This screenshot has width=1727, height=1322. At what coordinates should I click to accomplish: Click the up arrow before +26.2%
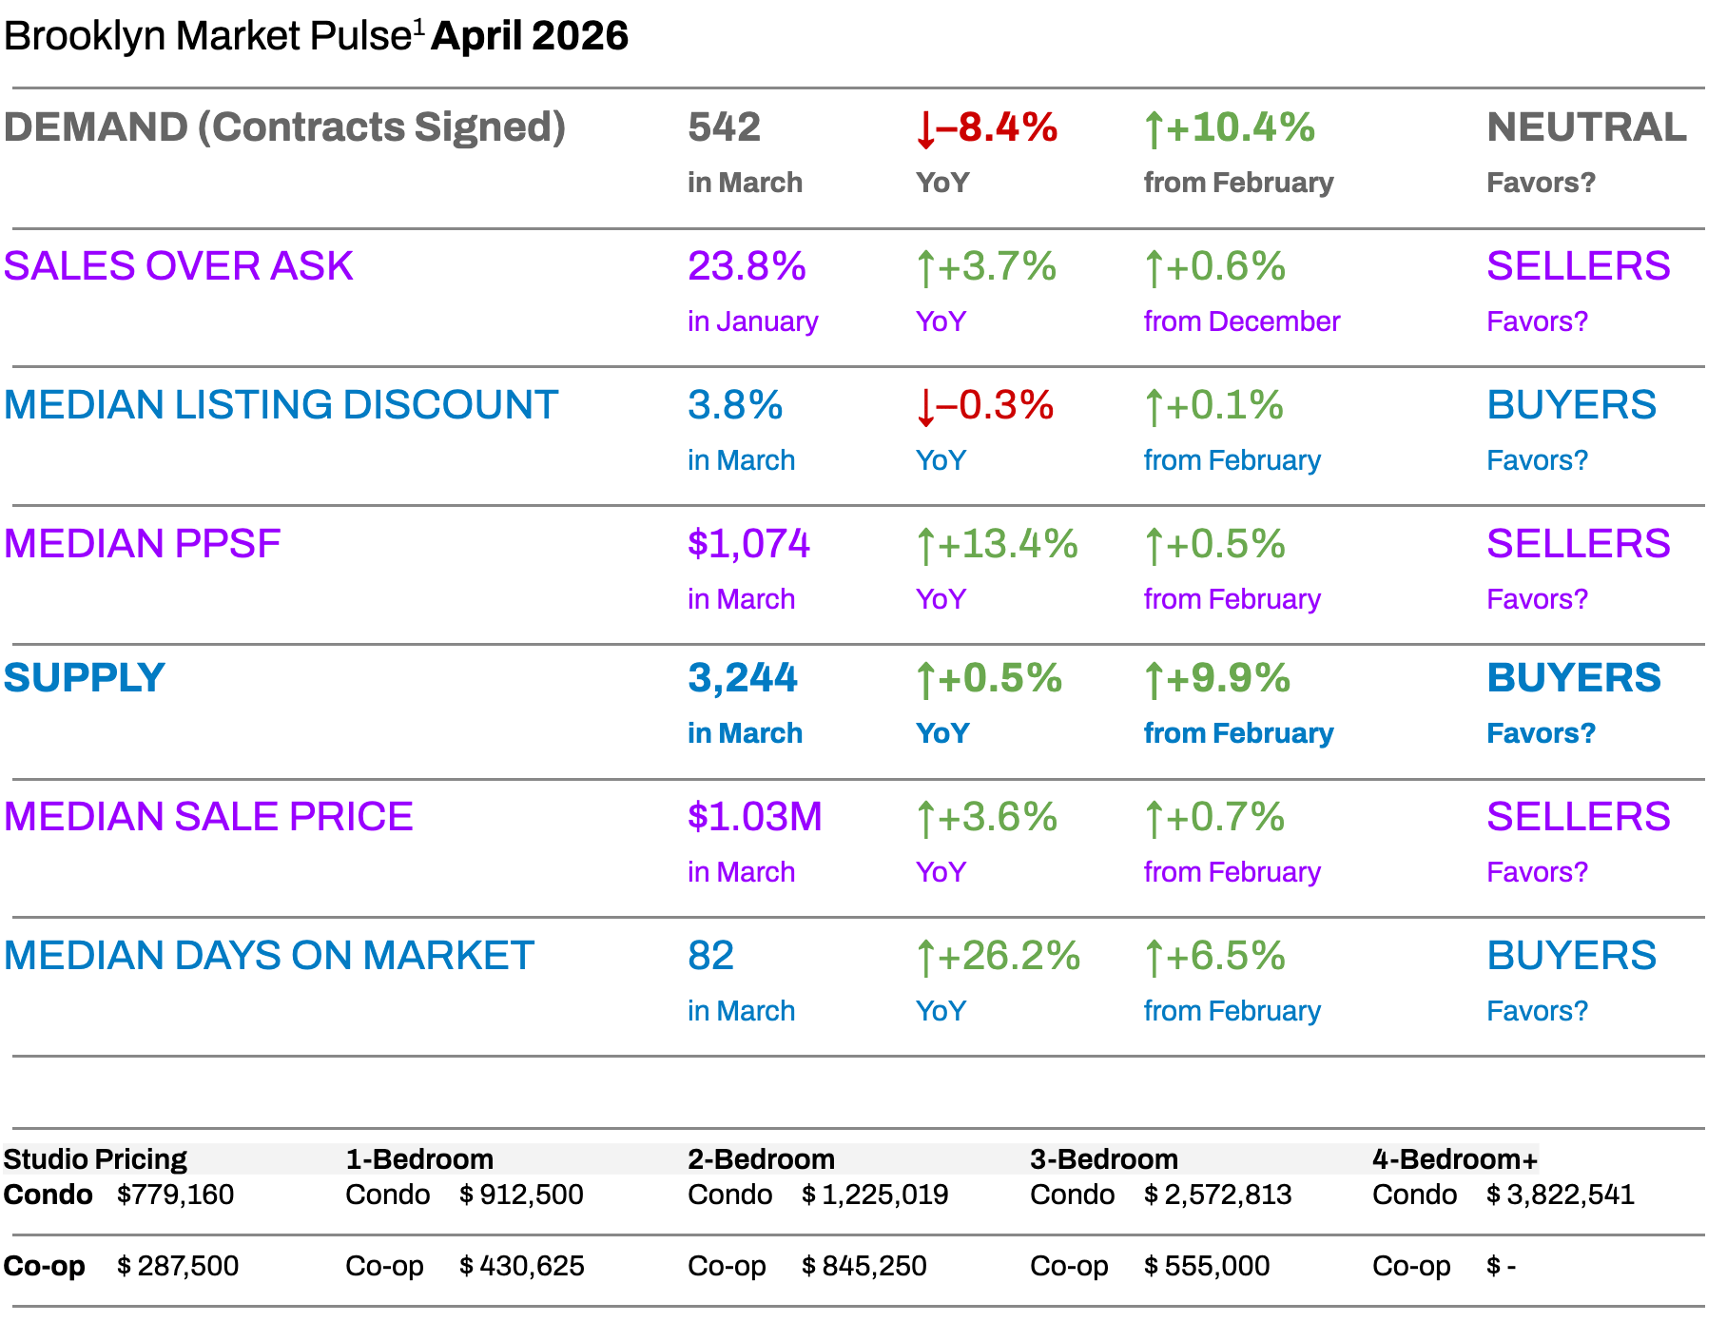[x=925, y=959]
